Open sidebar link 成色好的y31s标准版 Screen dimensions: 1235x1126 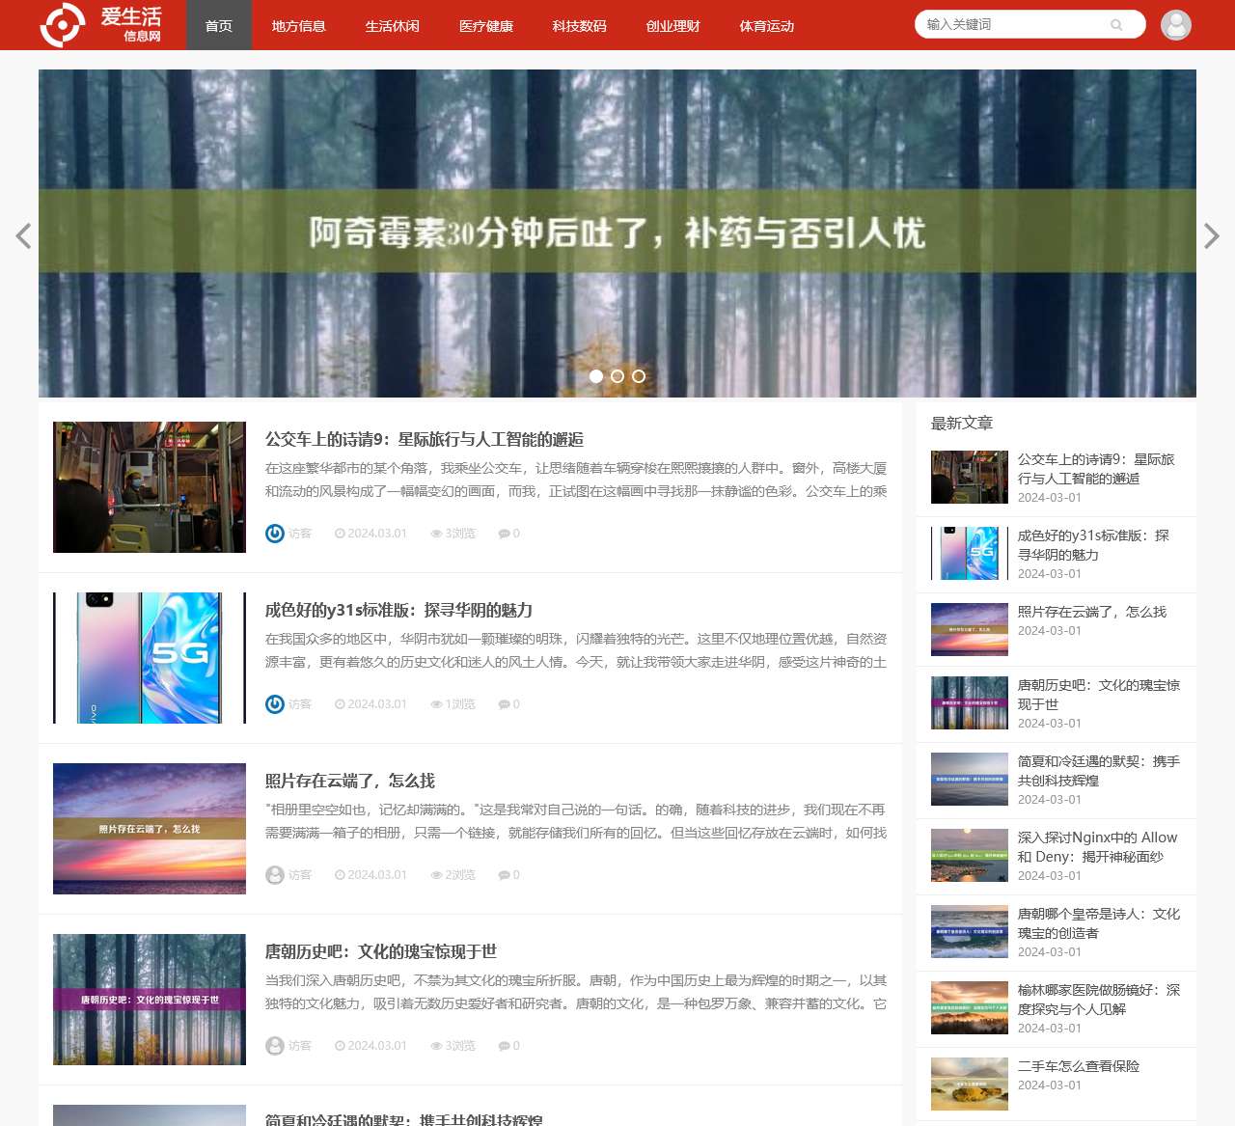(1093, 545)
